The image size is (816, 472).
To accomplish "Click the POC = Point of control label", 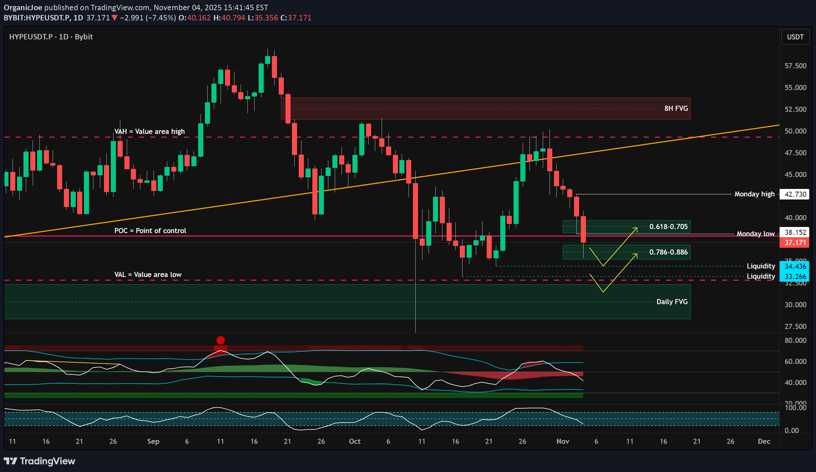I will click(x=150, y=231).
